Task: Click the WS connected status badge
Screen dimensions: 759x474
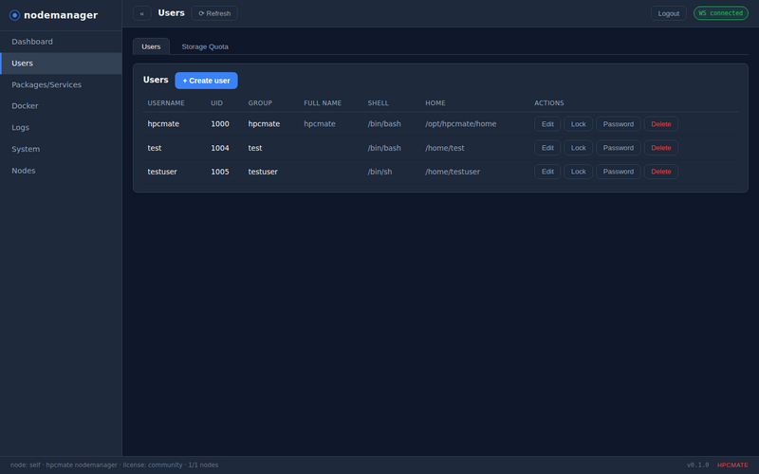Action: point(720,13)
